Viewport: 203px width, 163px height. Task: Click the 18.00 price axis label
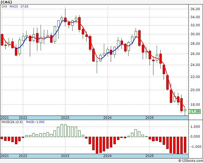[x=195, y=104]
